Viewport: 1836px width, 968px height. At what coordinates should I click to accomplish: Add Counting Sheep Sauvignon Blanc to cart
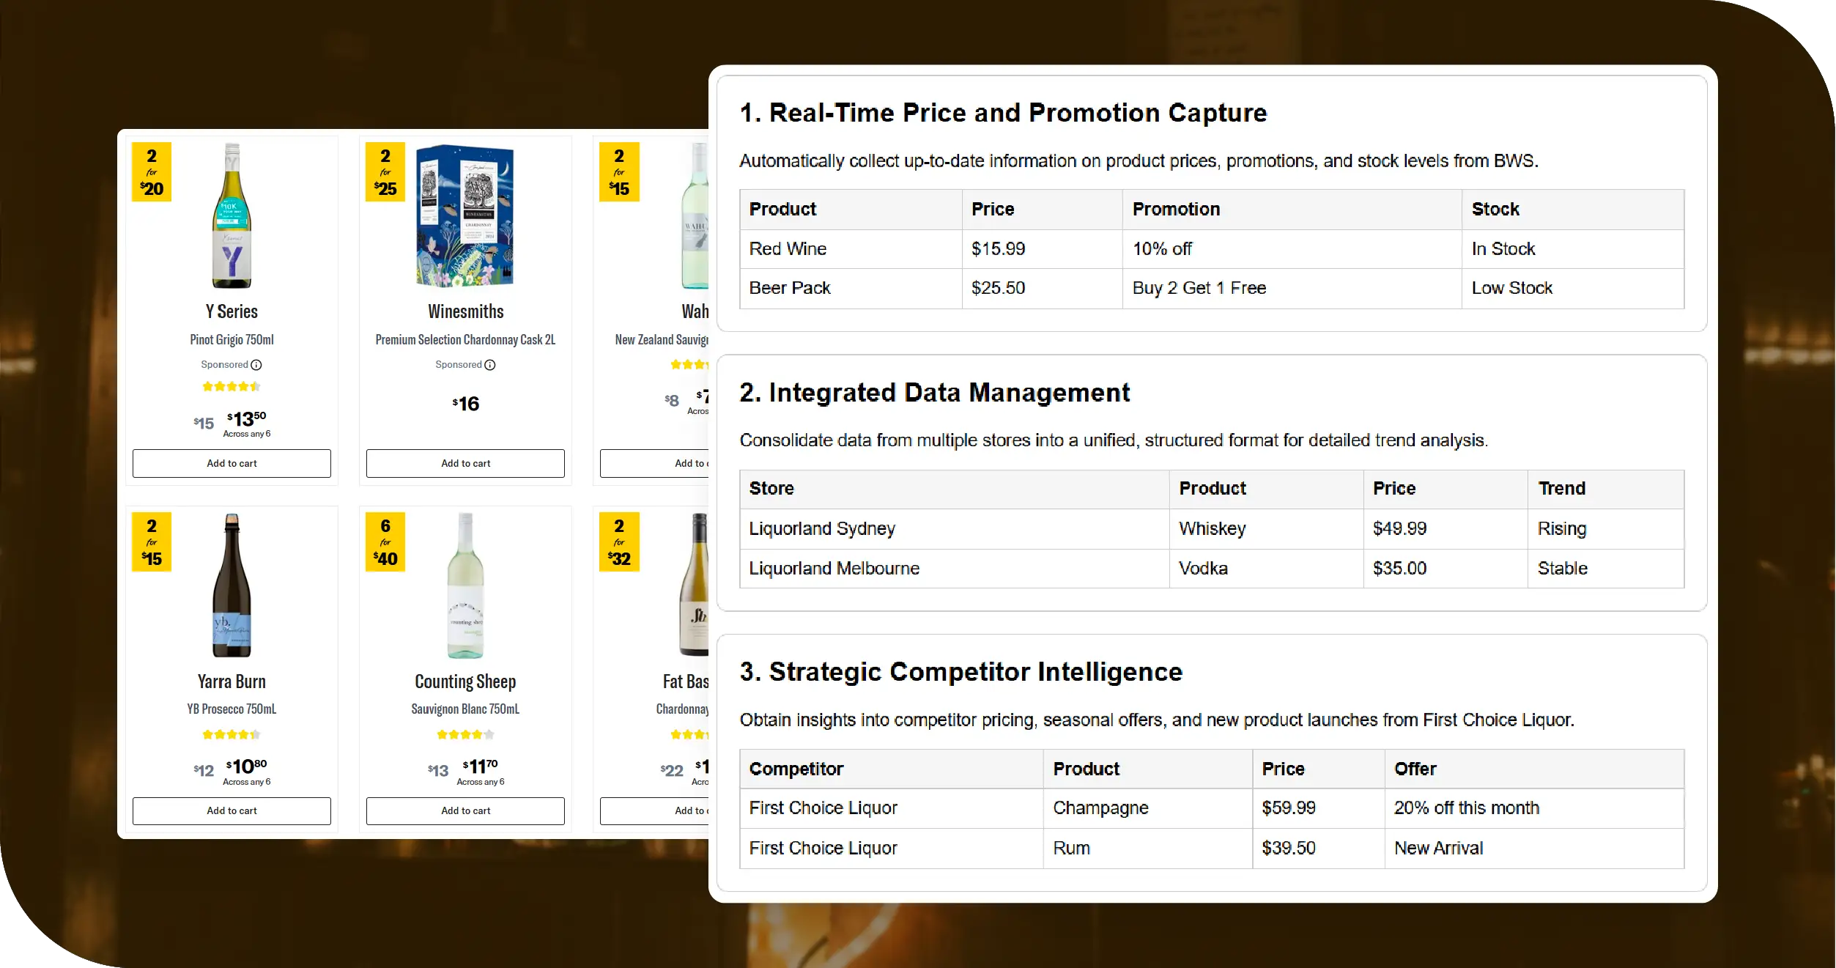[465, 810]
